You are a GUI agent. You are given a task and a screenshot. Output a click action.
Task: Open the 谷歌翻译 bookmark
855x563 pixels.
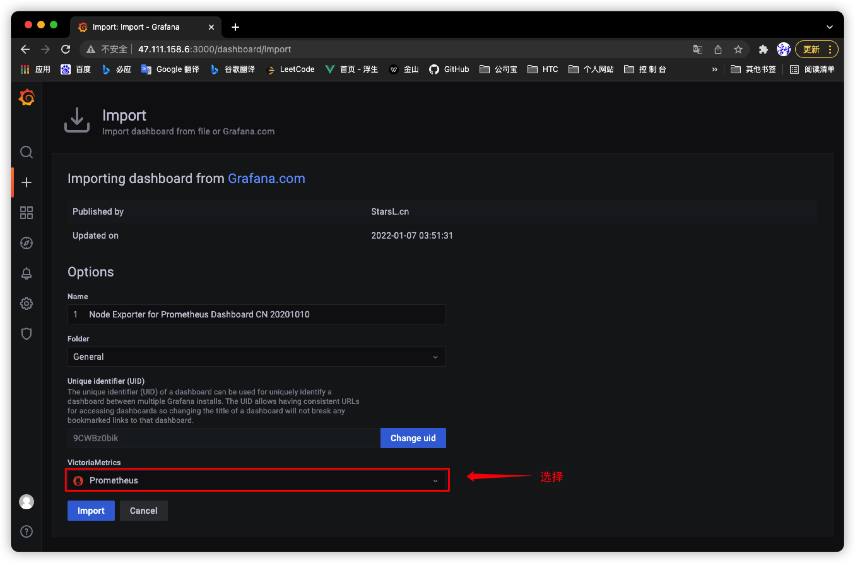tap(233, 69)
